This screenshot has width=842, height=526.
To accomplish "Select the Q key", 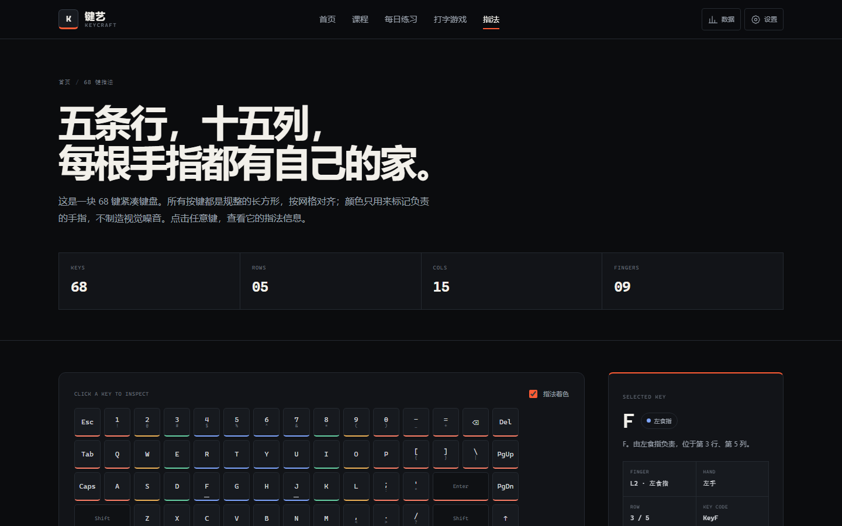I will [x=117, y=454].
